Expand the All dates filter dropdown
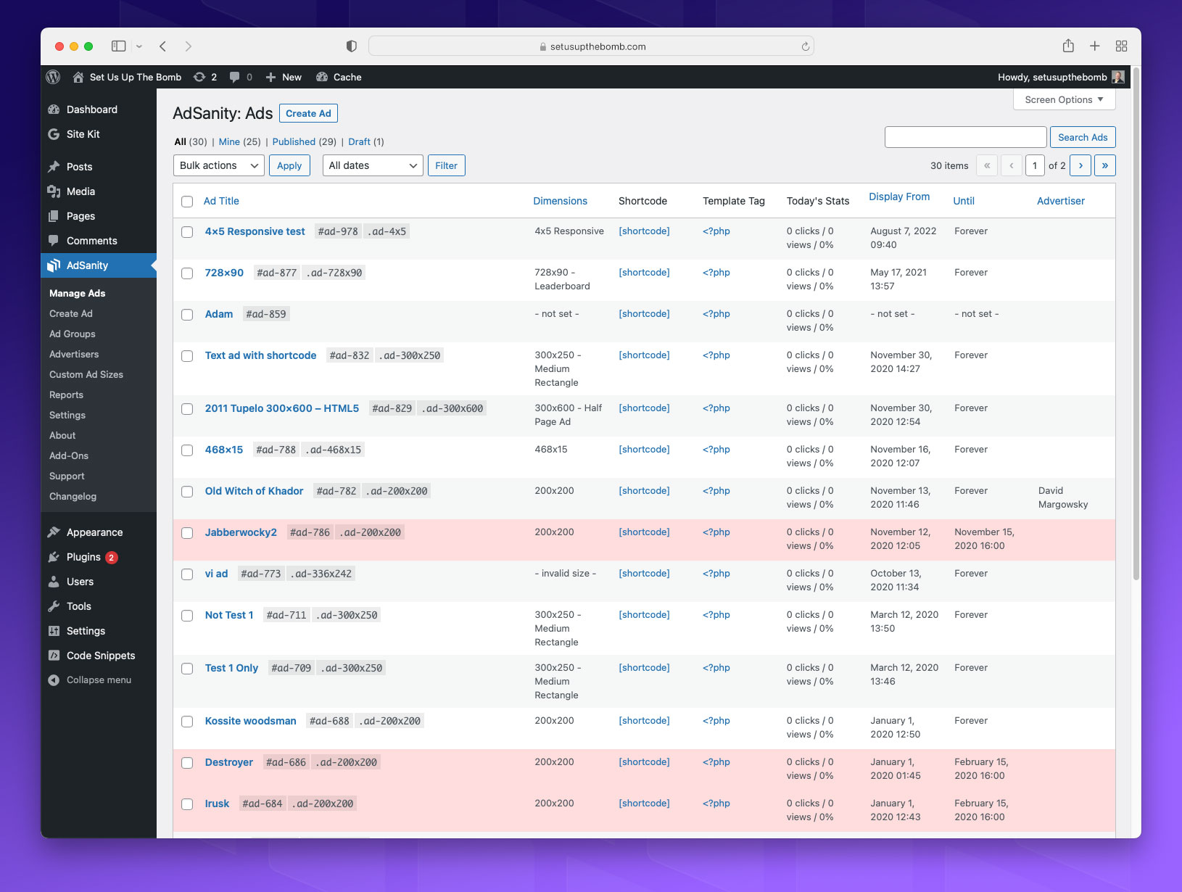This screenshot has height=892, width=1182. pos(372,165)
